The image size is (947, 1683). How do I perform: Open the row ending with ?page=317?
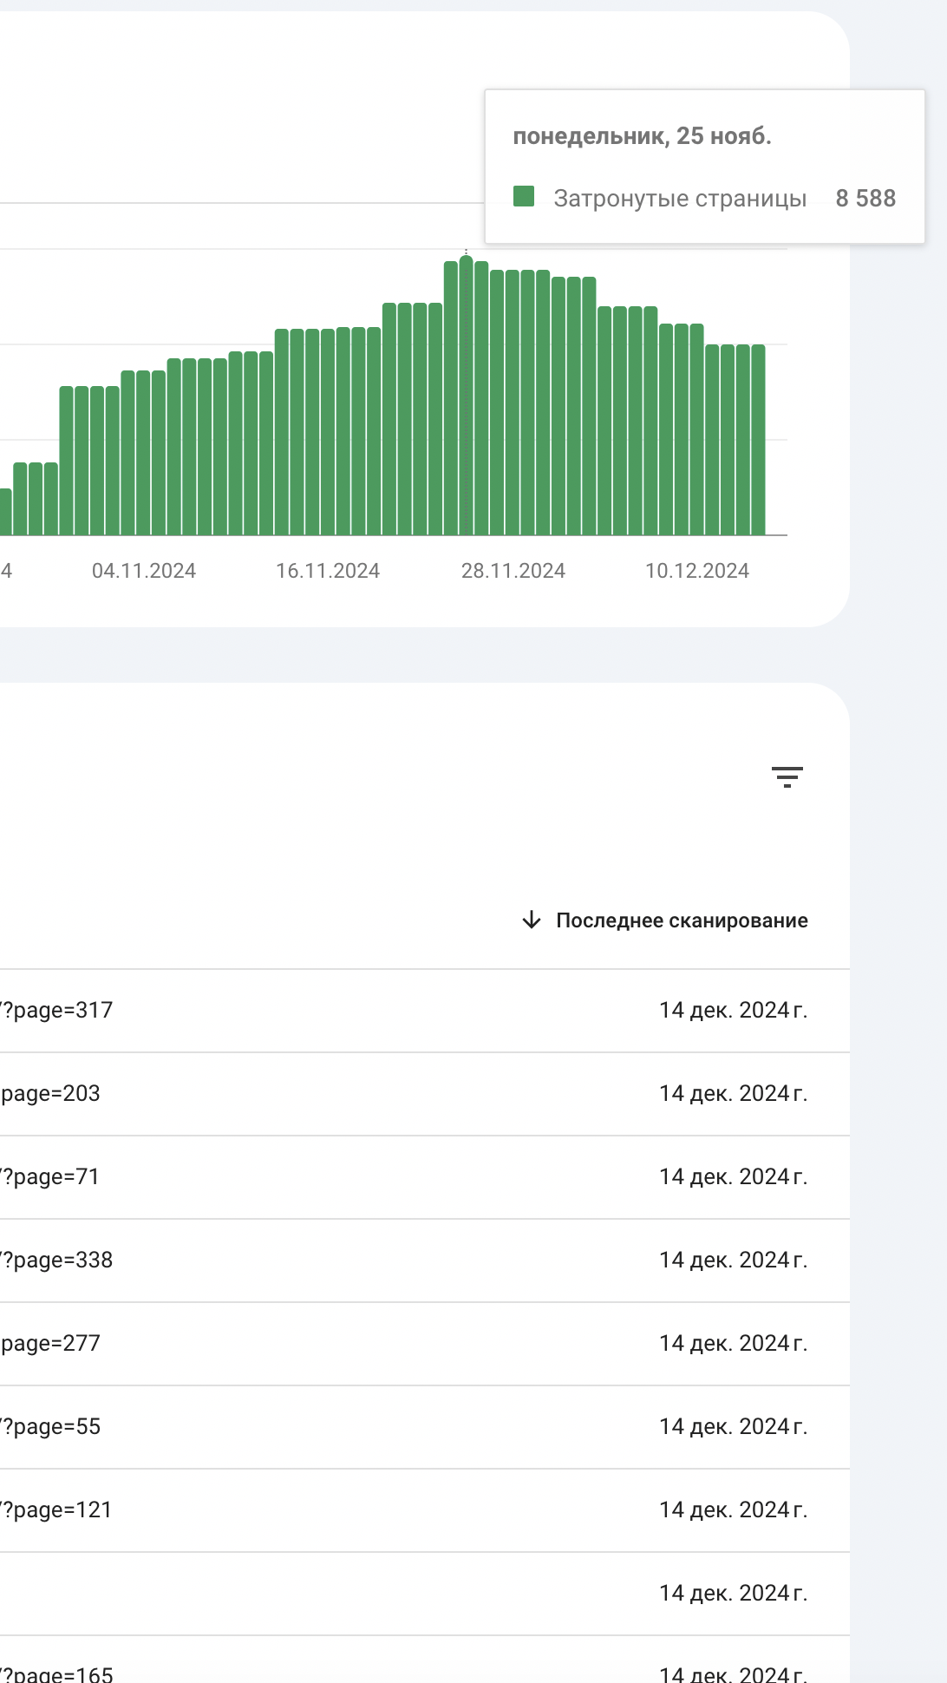point(57,1011)
